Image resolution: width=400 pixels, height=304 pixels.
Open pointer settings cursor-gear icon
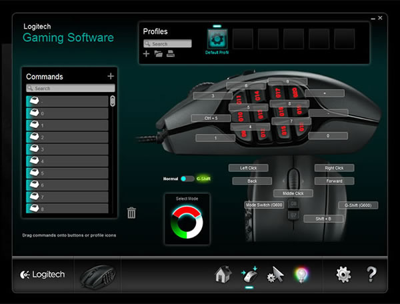pyautogui.click(x=275, y=275)
